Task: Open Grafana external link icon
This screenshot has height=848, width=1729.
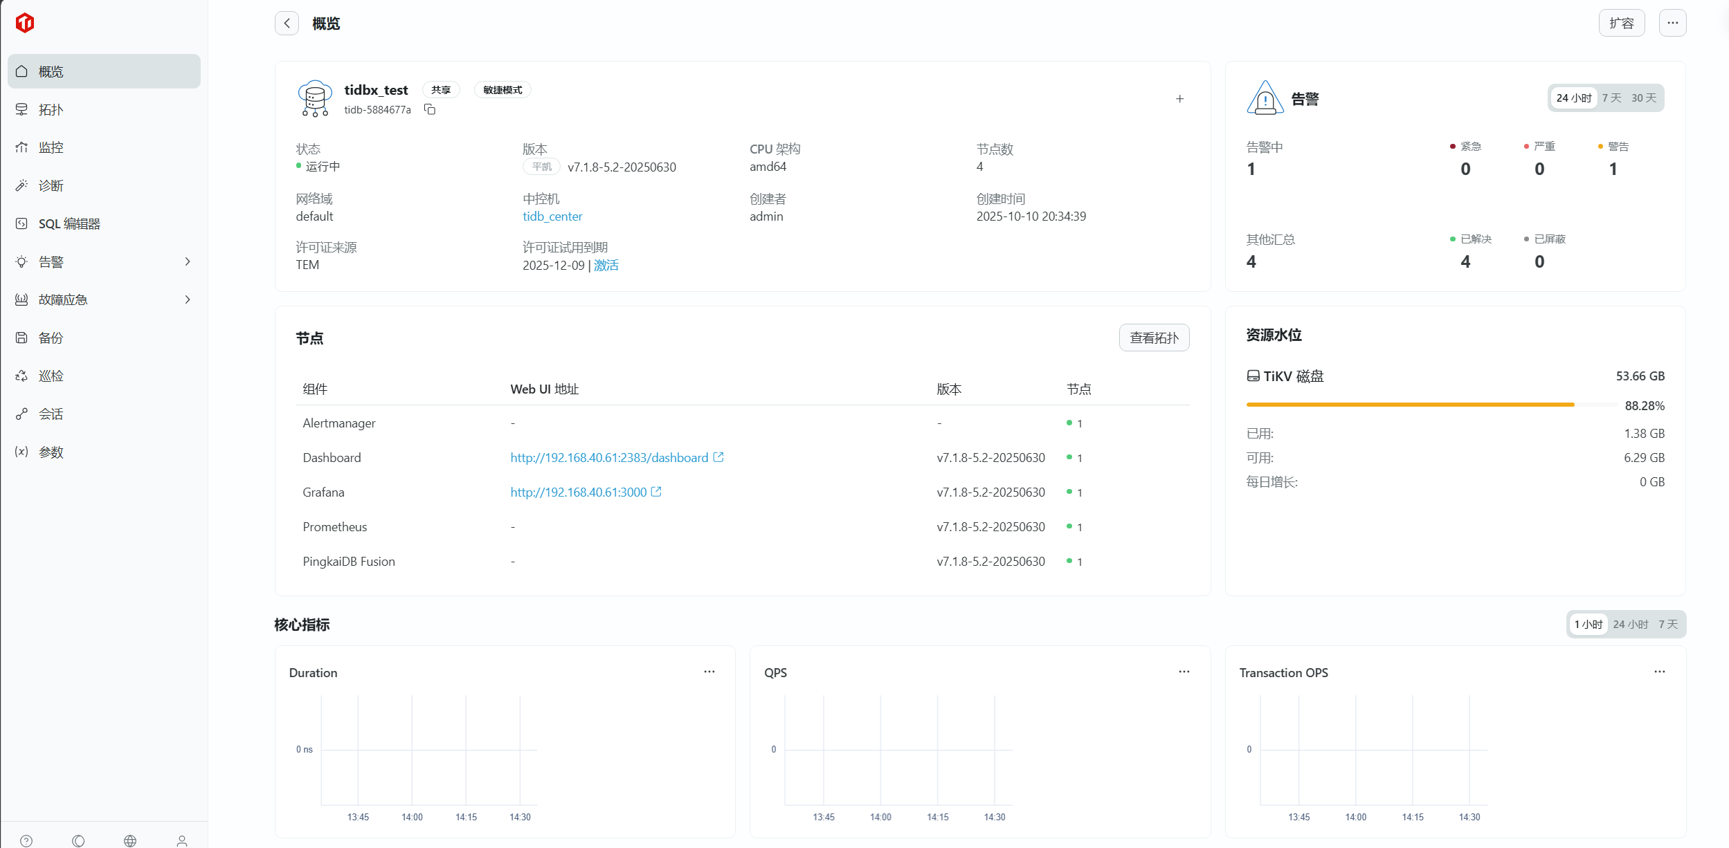Action: [656, 492]
